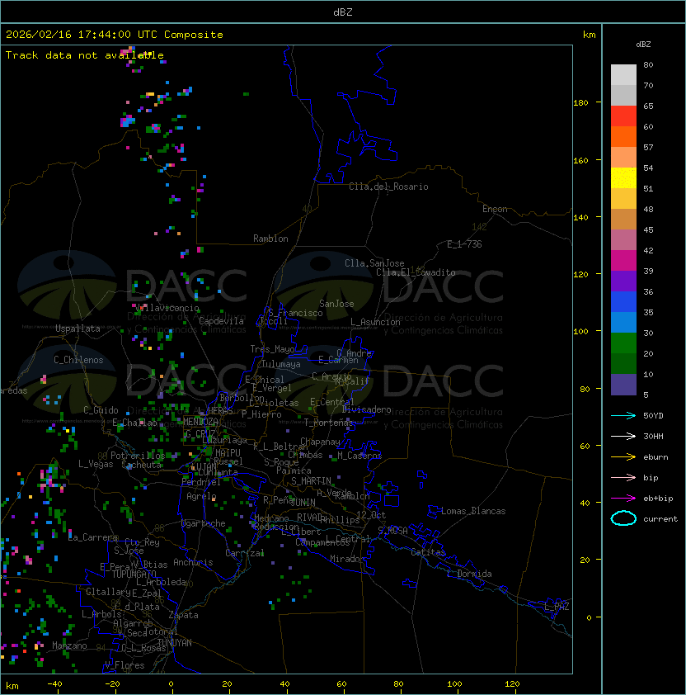The height and width of the screenshot is (695, 686).
Task: Click the white 30HM arrow icon
Action: [x=623, y=436]
